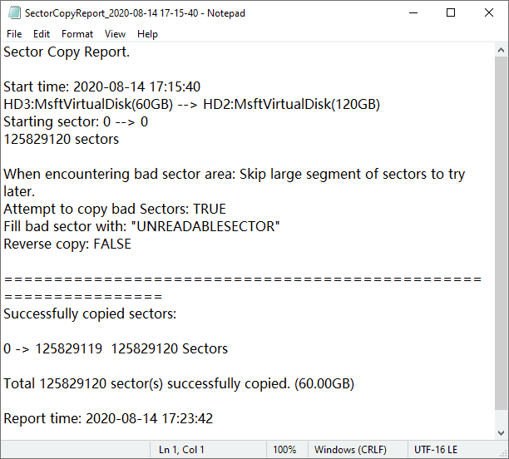
Task: Open the View menu
Action: (116, 34)
